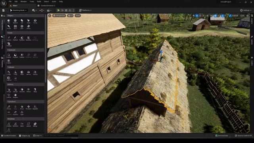Start Play in editor
Viewport: 254px width, 143px height.
tap(58, 10)
